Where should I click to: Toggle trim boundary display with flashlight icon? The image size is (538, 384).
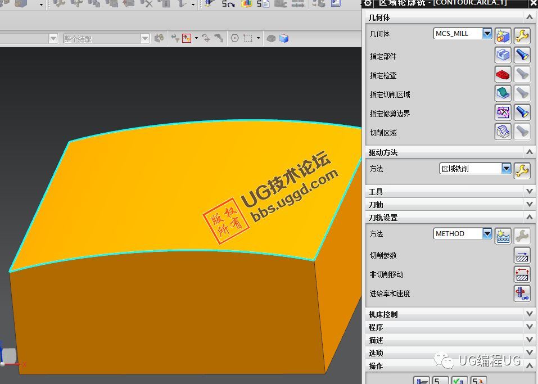(522, 112)
